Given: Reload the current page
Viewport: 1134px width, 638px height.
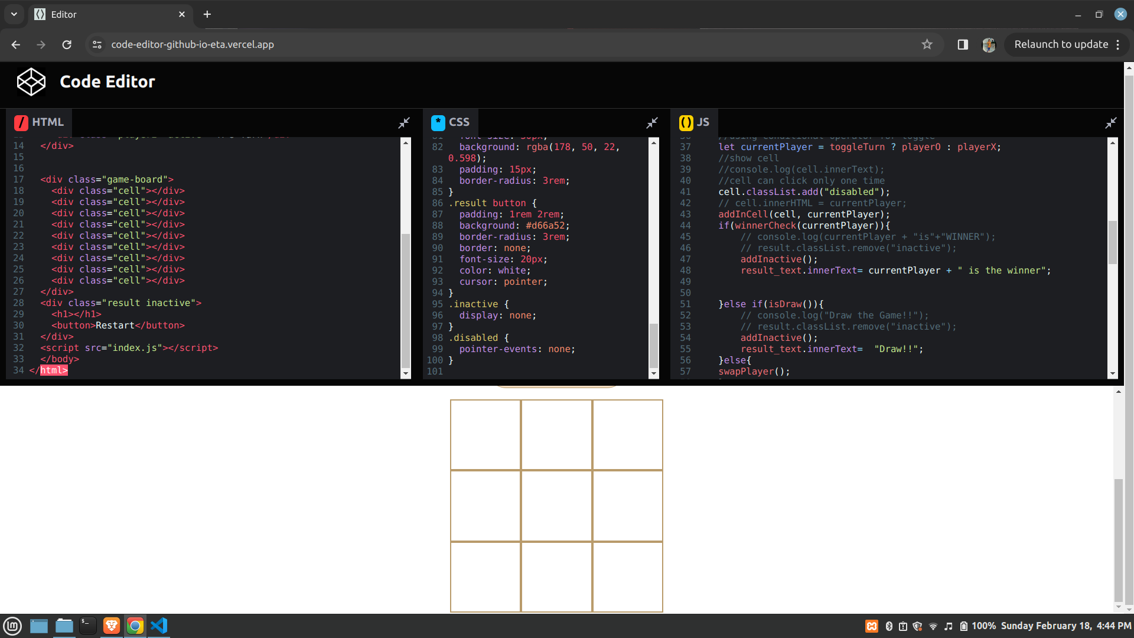Looking at the screenshot, I should click(67, 44).
